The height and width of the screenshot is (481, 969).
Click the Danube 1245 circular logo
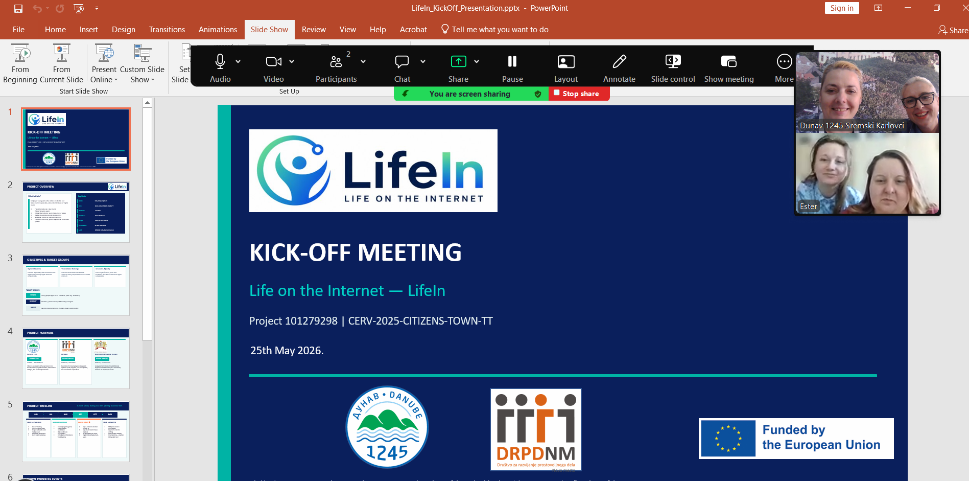387,427
